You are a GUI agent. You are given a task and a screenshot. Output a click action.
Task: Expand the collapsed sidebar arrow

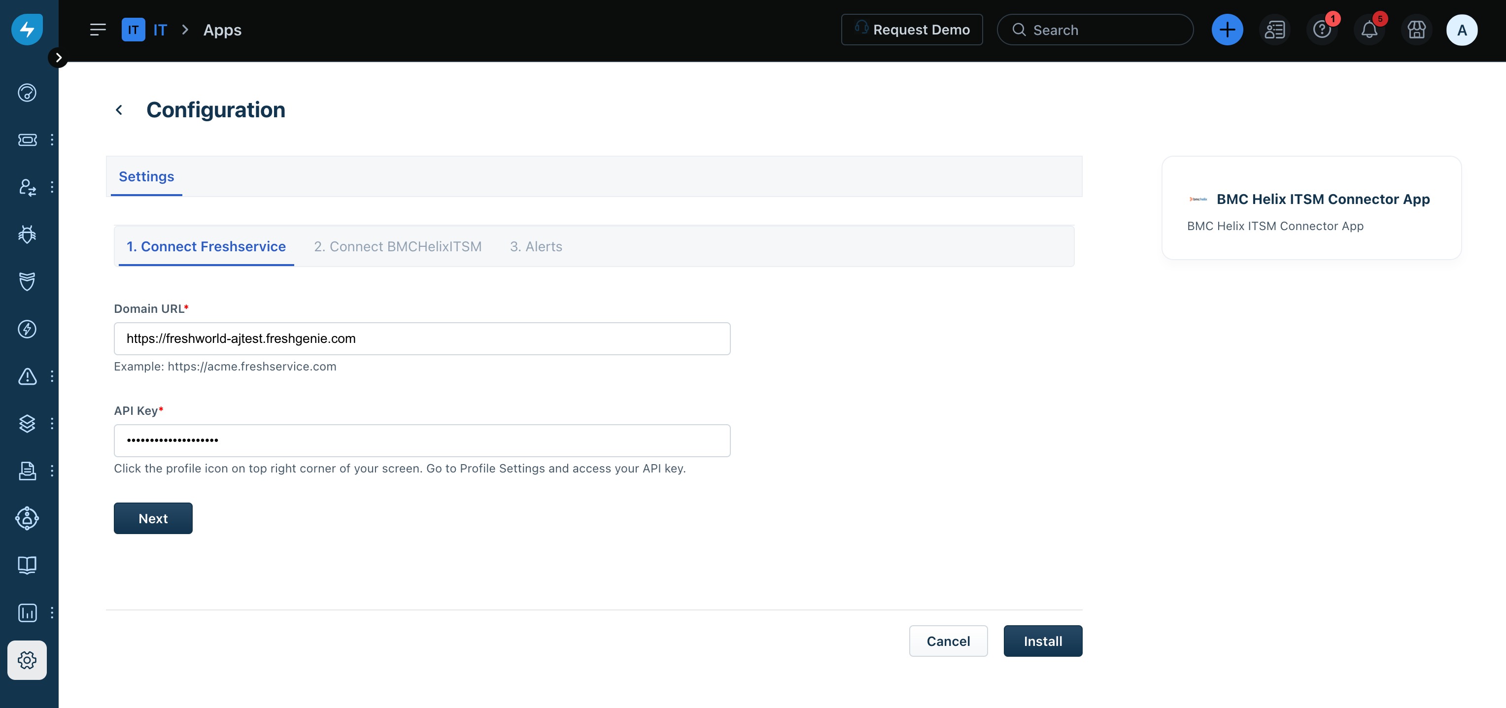pyautogui.click(x=58, y=57)
